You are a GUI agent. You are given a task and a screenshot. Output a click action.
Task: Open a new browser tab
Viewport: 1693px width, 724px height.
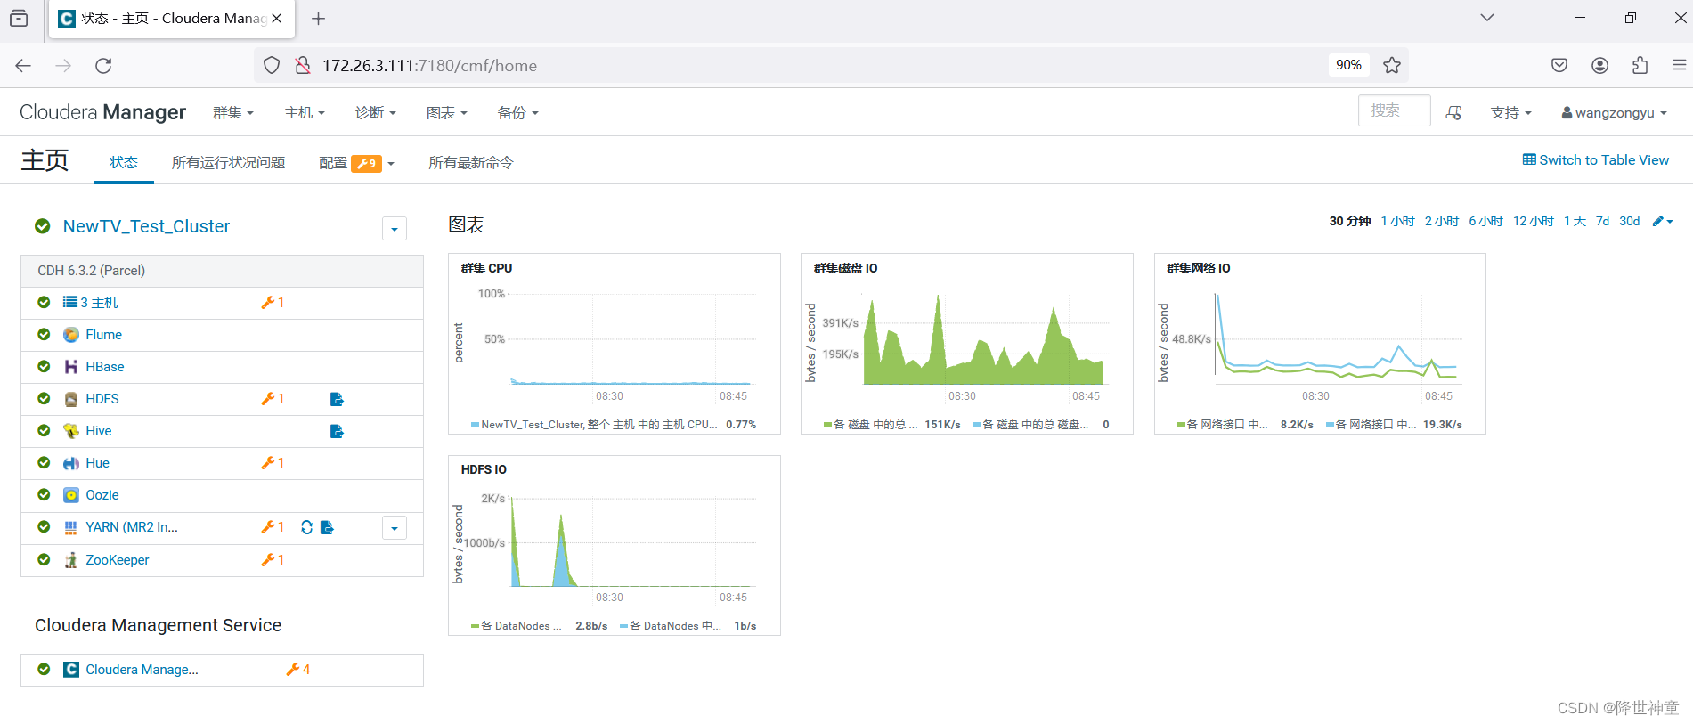[318, 18]
